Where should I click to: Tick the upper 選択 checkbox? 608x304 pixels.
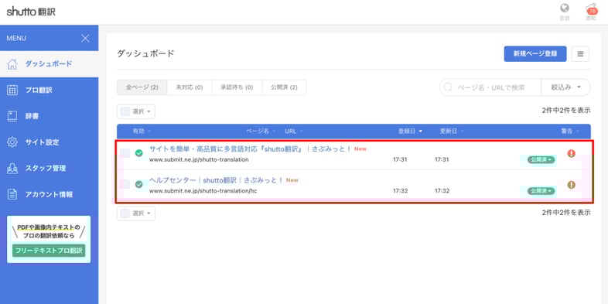pos(125,111)
